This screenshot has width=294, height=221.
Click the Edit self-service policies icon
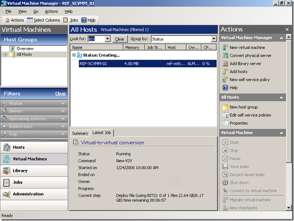coord(225,115)
